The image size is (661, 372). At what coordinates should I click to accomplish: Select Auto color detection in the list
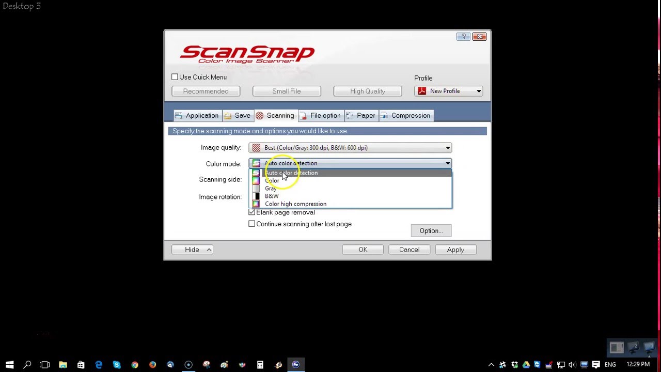(350, 173)
